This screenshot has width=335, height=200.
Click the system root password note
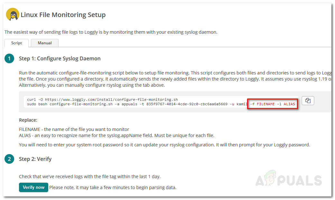(x=164, y=145)
